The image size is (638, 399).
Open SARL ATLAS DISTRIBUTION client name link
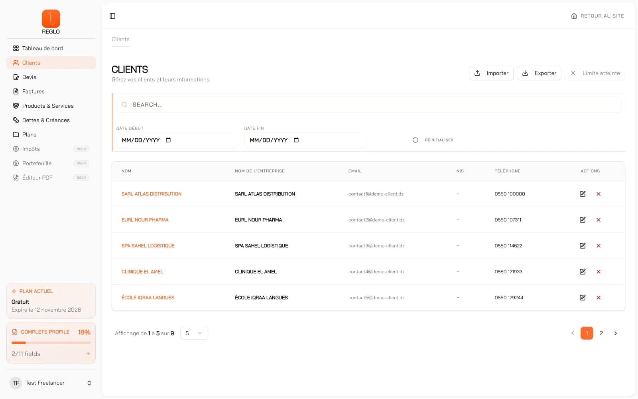click(x=152, y=194)
